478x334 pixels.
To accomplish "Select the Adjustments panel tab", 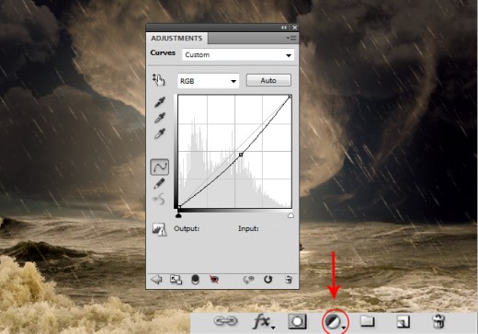I will click(x=176, y=39).
